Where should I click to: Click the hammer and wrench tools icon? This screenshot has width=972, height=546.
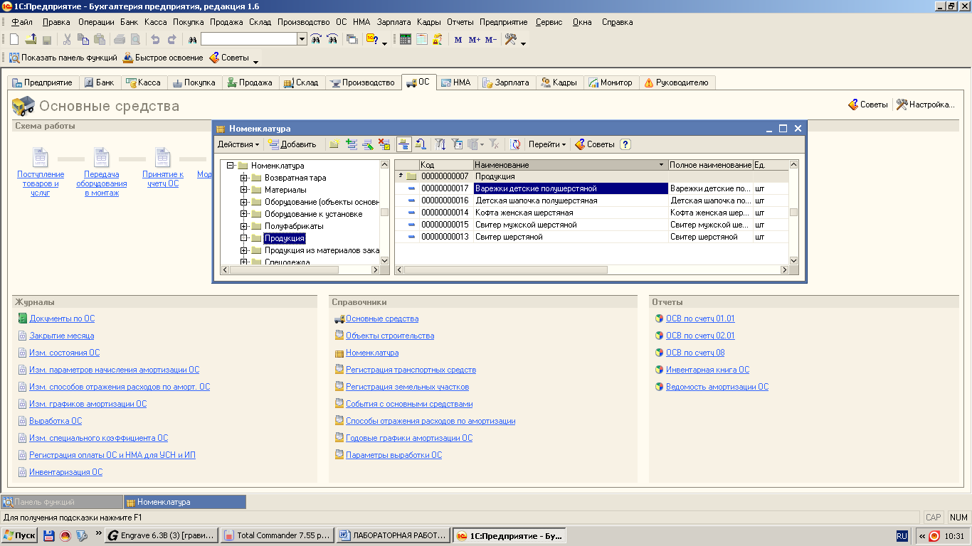point(510,40)
